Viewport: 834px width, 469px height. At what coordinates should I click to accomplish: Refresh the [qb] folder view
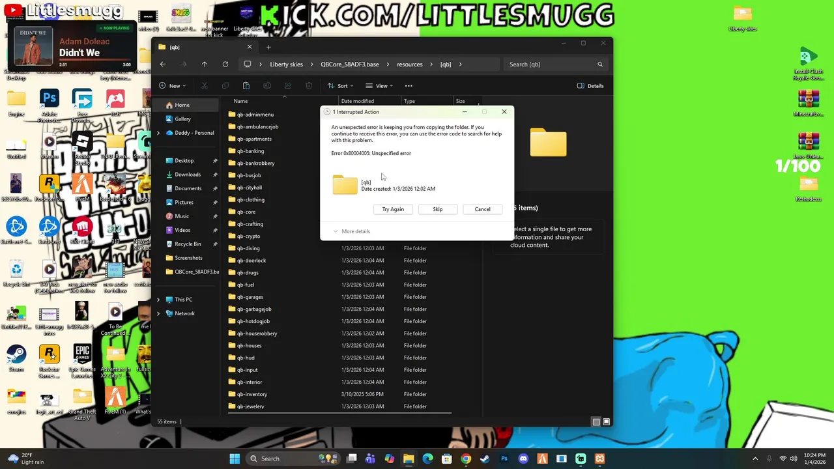225,64
